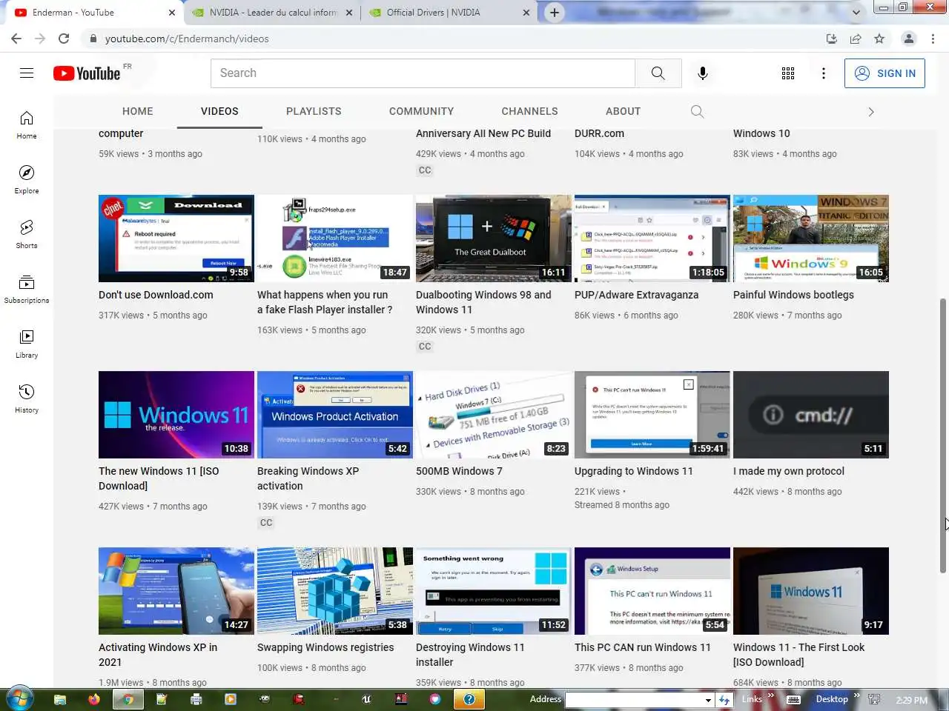Search within channel using magnifier icon
This screenshot has height=711, width=949.
click(697, 111)
